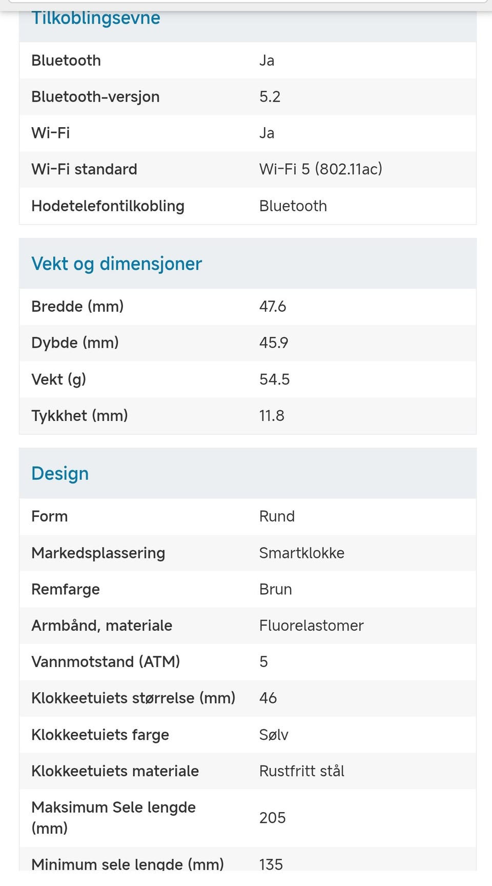Click the 45.9 depth value
The image size is (492, 886).
tap(274, 343)
